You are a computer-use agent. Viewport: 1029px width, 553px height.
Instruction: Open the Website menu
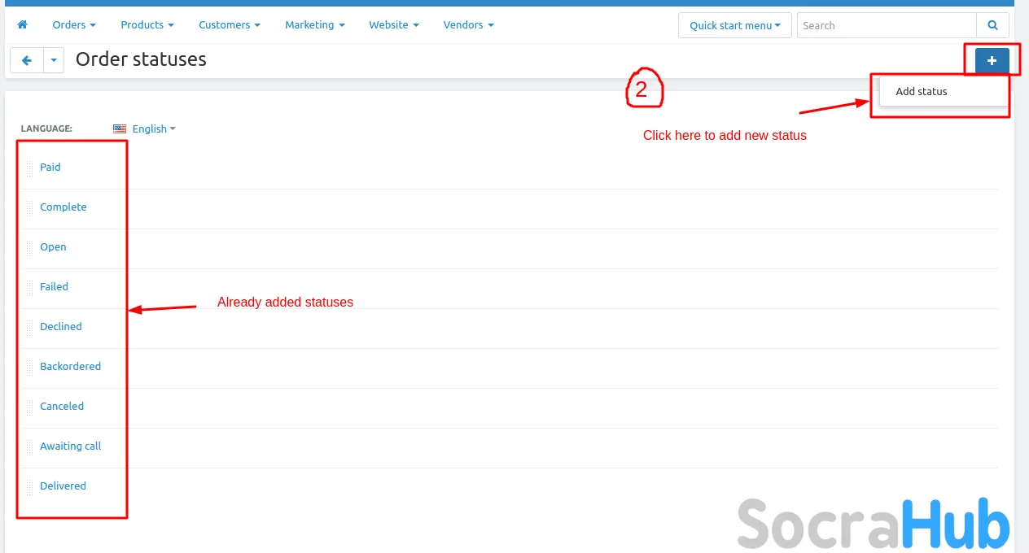tap(394, 25)
